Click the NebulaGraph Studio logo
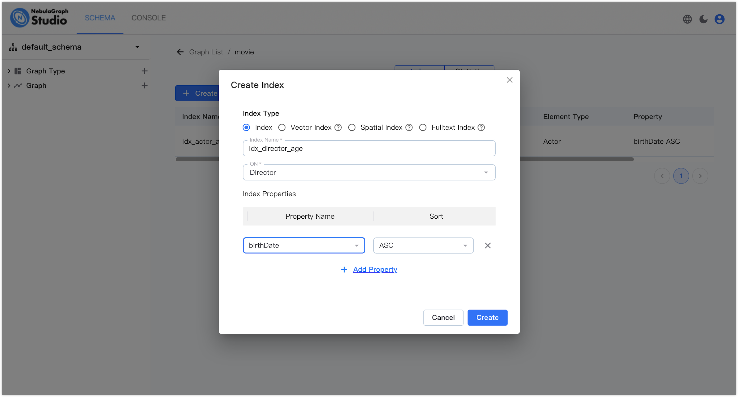 coord(39,18)
